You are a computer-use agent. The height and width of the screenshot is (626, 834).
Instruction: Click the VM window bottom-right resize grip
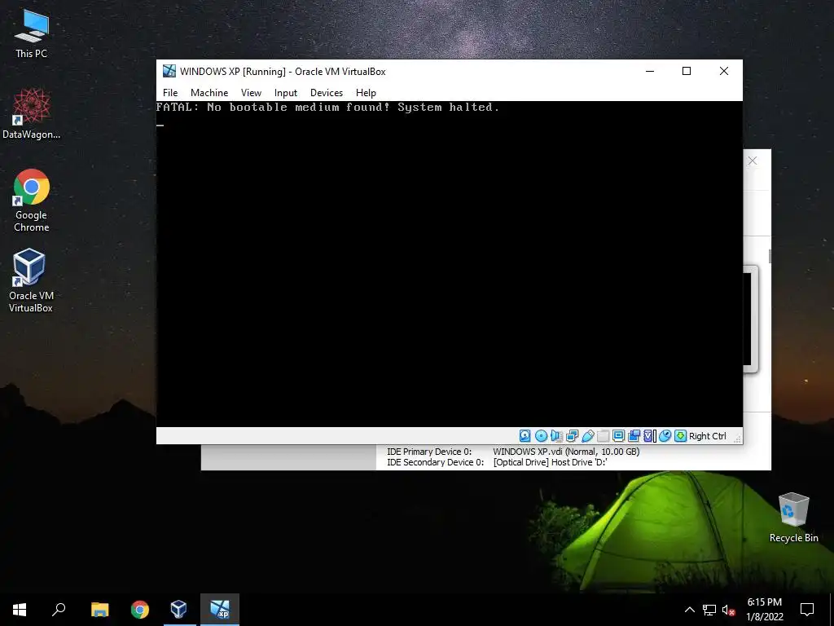click(x=737, y=439)
